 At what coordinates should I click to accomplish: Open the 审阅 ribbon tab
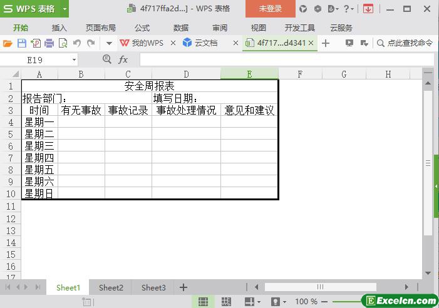point(220,28)
